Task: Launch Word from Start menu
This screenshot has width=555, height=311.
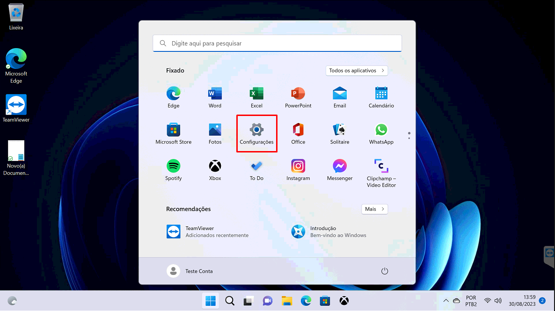Action: point(215,97)
